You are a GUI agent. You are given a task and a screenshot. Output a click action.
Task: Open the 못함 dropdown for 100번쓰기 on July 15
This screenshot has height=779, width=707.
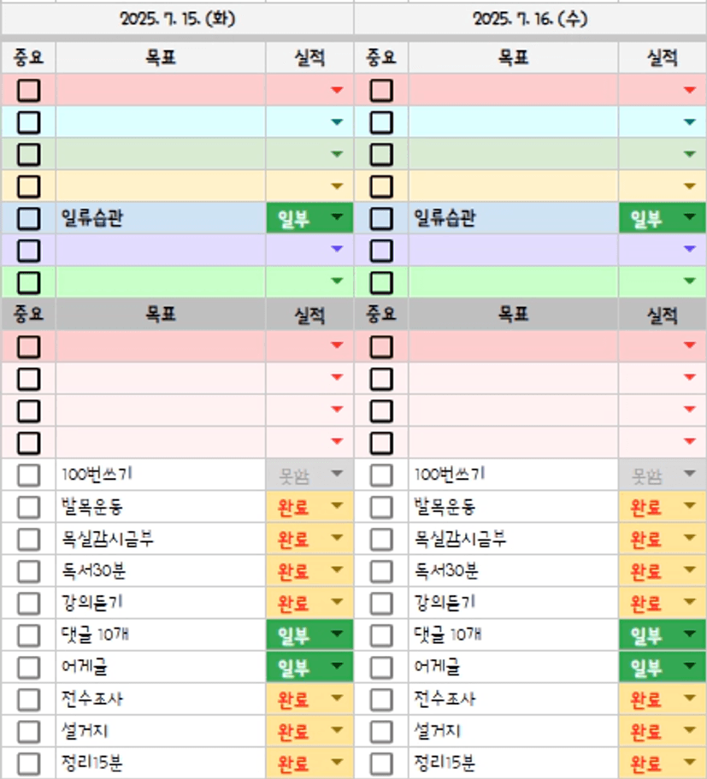(337, 475)
